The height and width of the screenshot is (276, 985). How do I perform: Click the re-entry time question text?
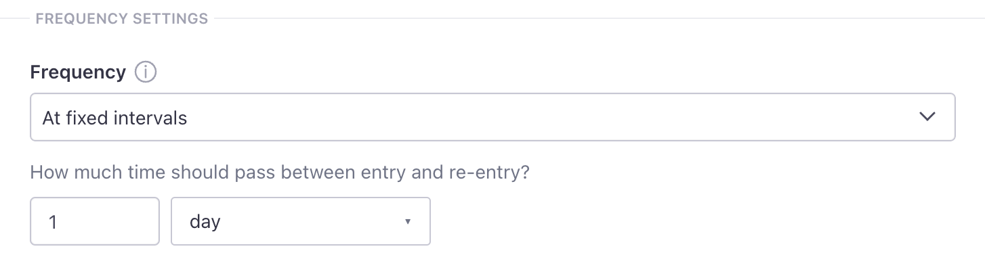pyautogui.click(x=280, y=172)
